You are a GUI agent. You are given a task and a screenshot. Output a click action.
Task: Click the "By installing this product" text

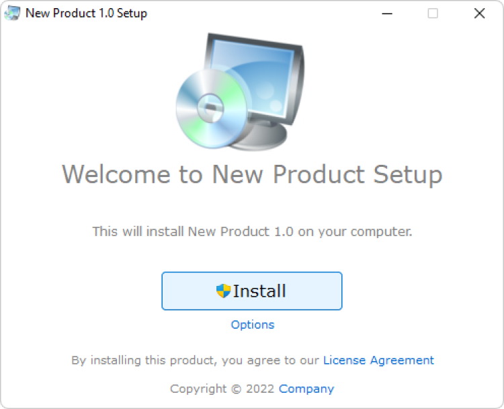click(195, 360)
